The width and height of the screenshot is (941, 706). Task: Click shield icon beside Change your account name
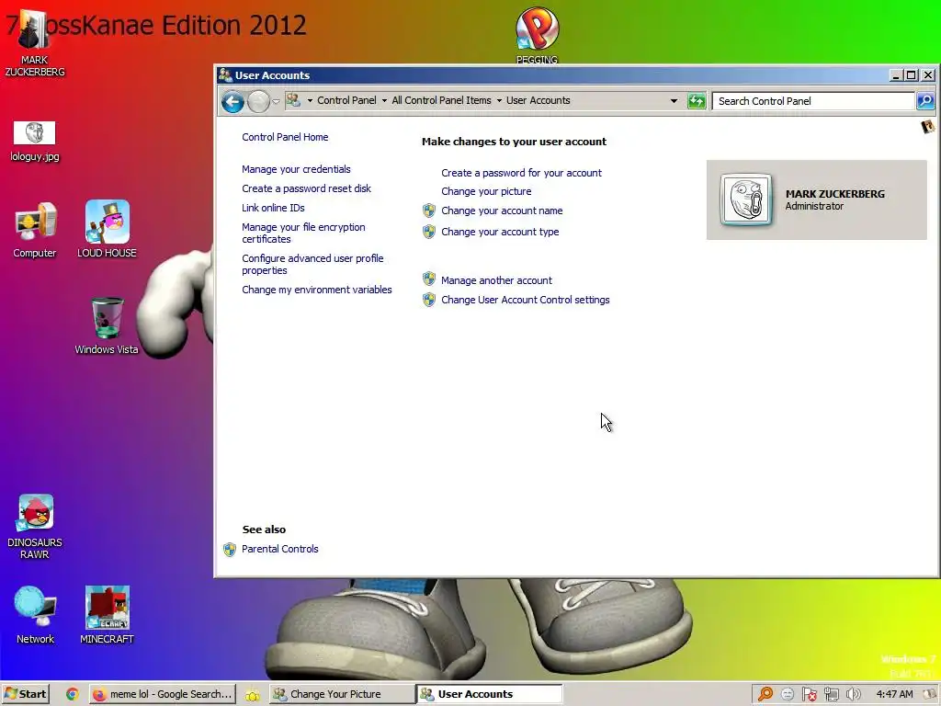(x=428, y=211)
